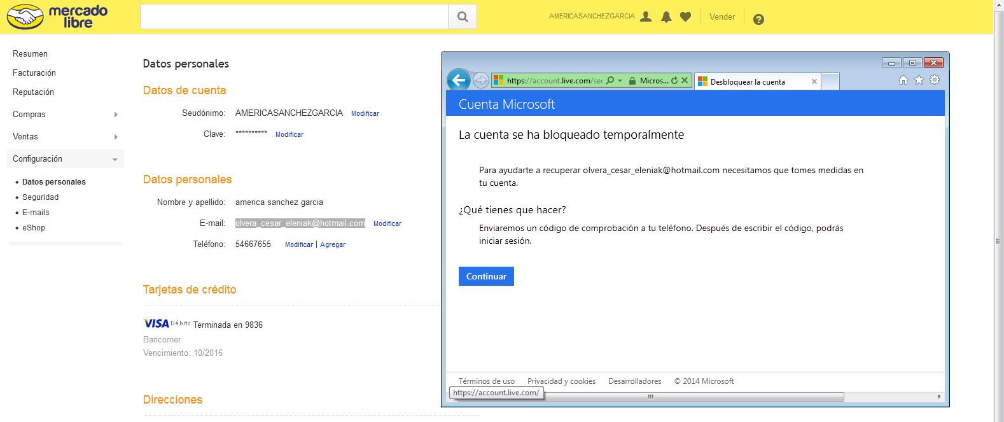This screenshot has width=1004, height=422.
Task: Open browser tools gear icon
Action: pyautogui.click(x=935, y=80)
